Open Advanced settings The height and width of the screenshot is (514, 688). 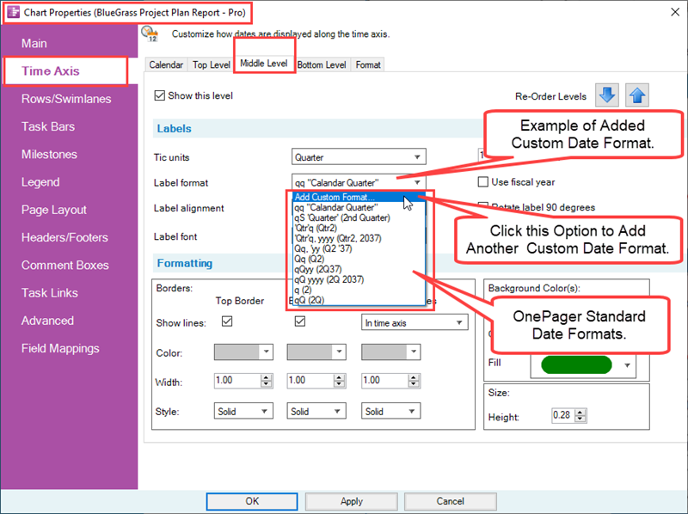click(x=47, y=321)
